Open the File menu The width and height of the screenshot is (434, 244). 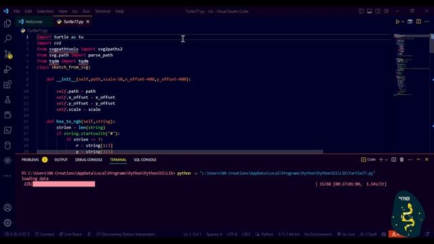pyautogui.click(x=16, y=12)
